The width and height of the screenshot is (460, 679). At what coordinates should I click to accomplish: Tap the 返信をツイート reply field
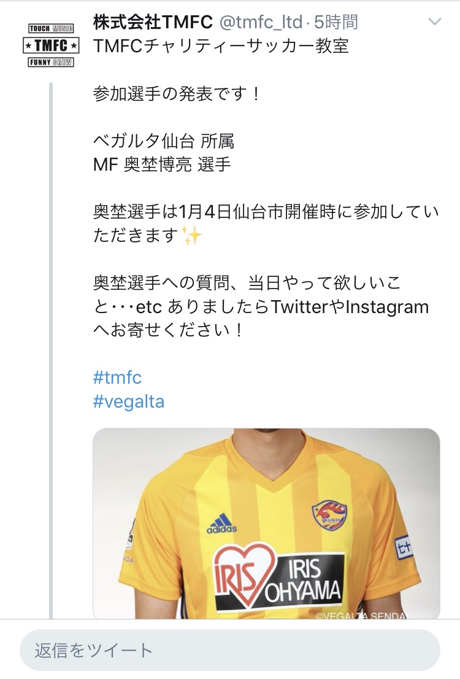pyautogui.click(x=229, y=650)
